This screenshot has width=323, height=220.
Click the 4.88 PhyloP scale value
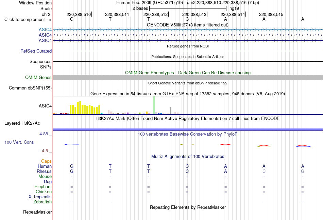44,134
